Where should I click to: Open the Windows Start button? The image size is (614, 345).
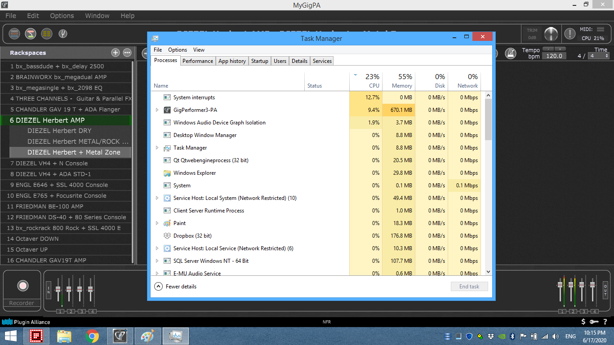(x=11, y=336)
